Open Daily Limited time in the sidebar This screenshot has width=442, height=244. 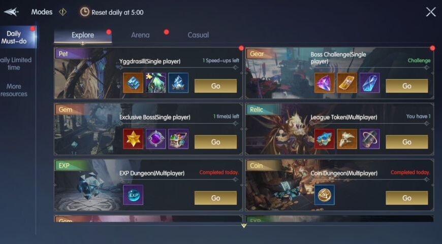15,63
